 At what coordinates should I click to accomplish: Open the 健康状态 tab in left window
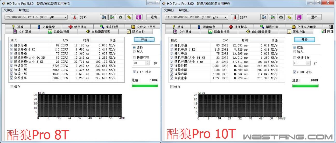(78, 27)
